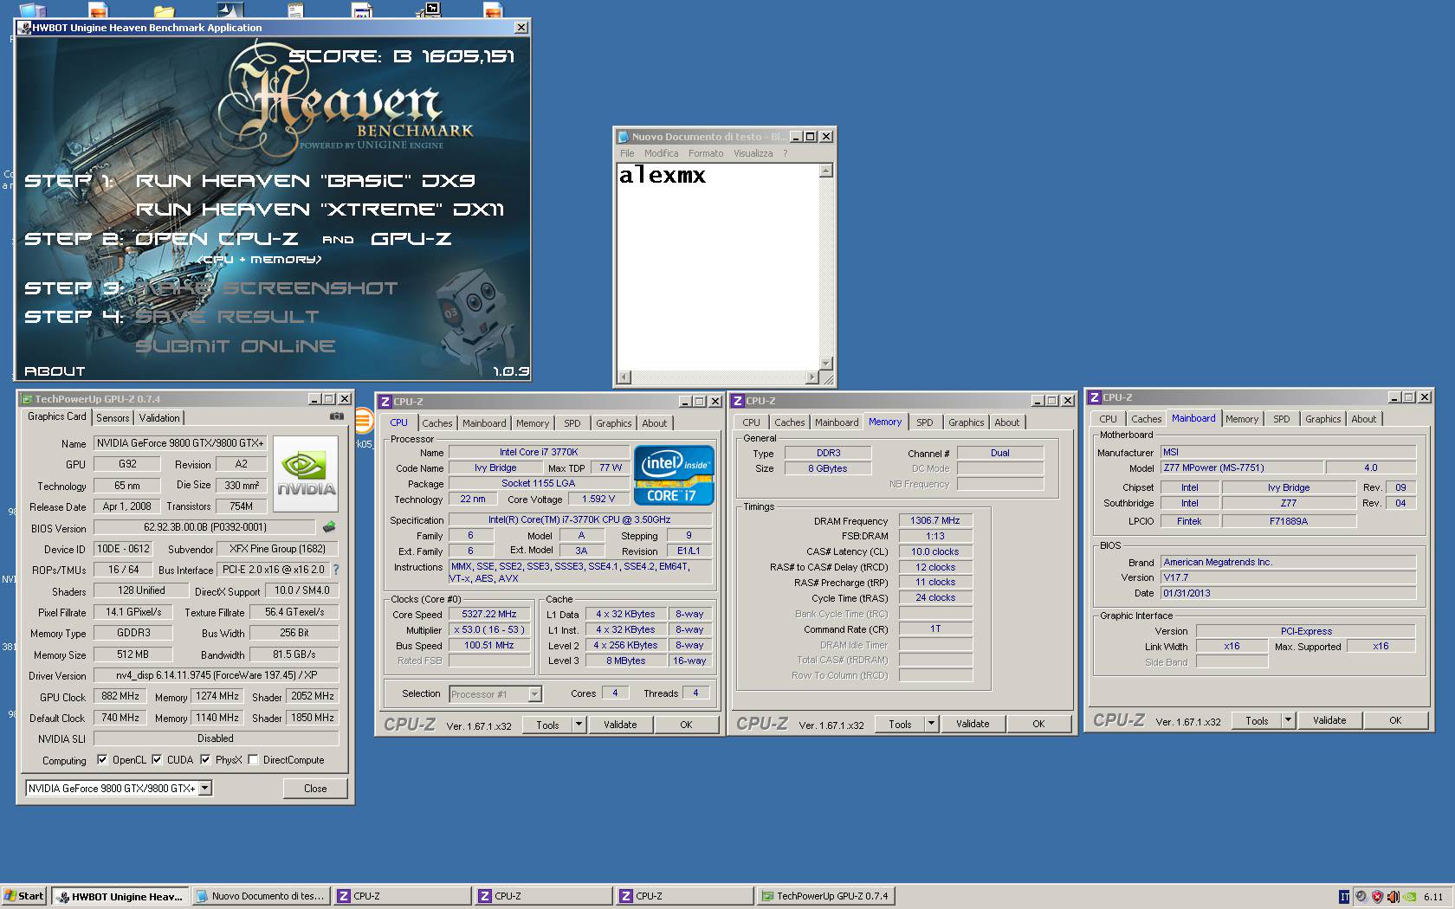Open the File menu in Notepad
Viewport: 1455px width, 909px height.
click(x=627, y=153)
